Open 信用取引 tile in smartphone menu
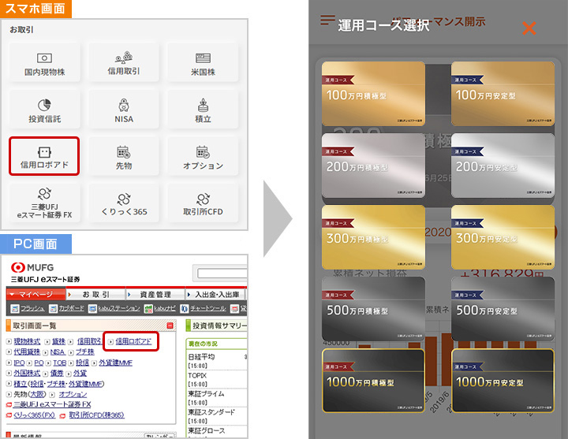Viewport: 568px width, 439px height. point(124,62)
